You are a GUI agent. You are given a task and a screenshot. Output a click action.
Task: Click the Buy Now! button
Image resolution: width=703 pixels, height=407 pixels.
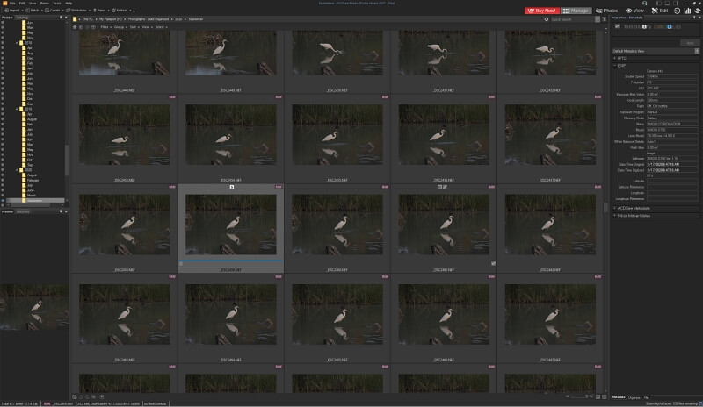tap(542, 11)
